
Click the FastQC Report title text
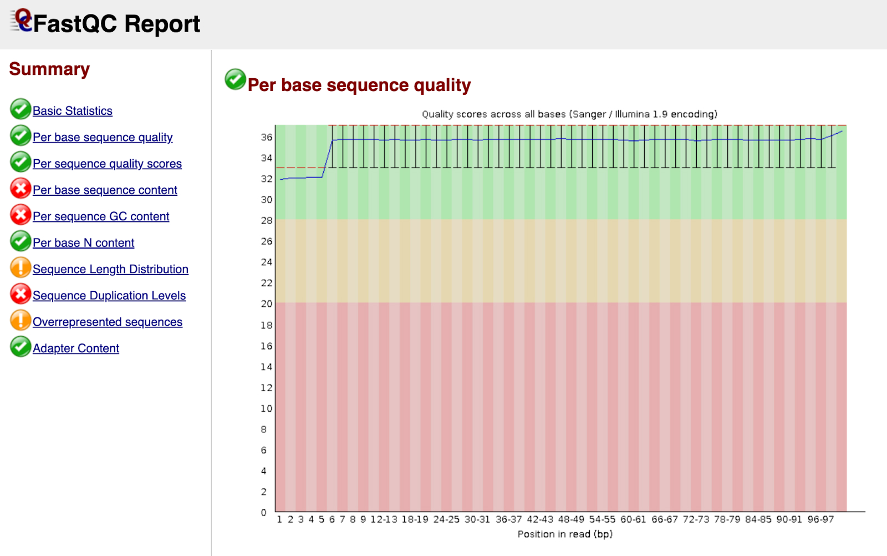116,24
